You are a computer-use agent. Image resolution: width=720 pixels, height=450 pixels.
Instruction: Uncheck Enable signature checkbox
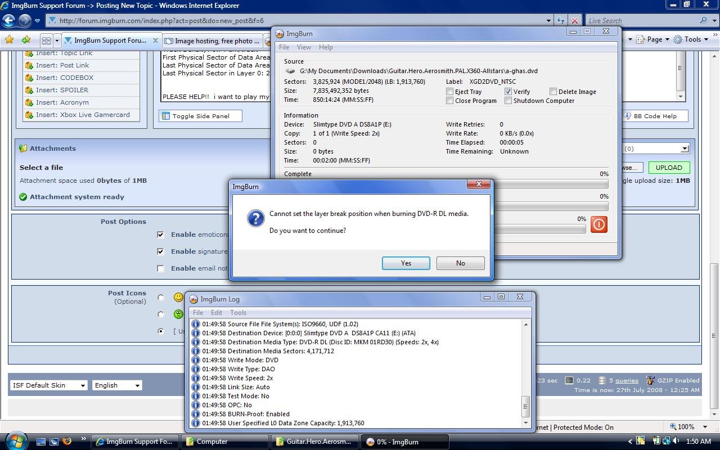pyautogui.click(x=161, y=251)
